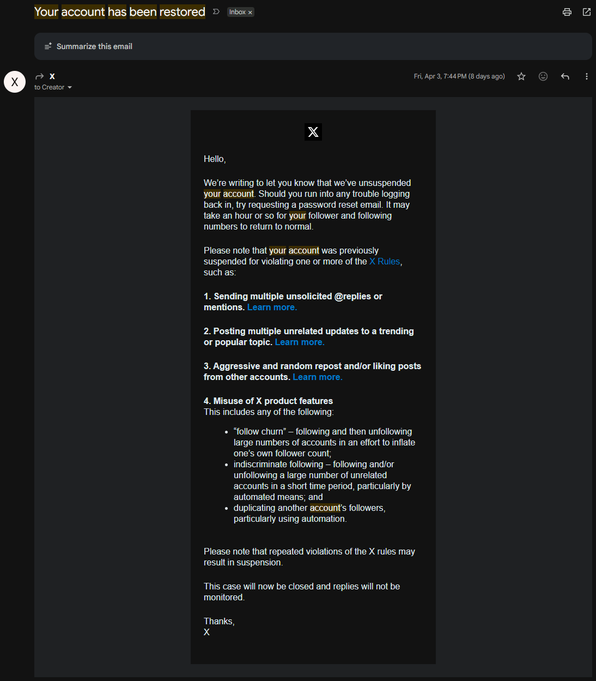The width and height of the screenshot is (596, 681).
Task: Open Learn more about trending topic updates
Action: point(300,342)
